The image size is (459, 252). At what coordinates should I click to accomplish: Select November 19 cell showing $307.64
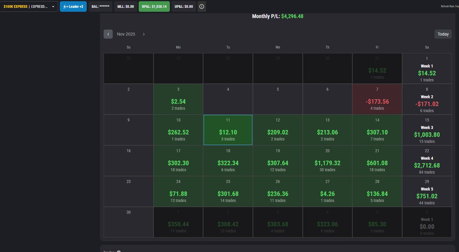pyautogui.click(x=278, y=161)
